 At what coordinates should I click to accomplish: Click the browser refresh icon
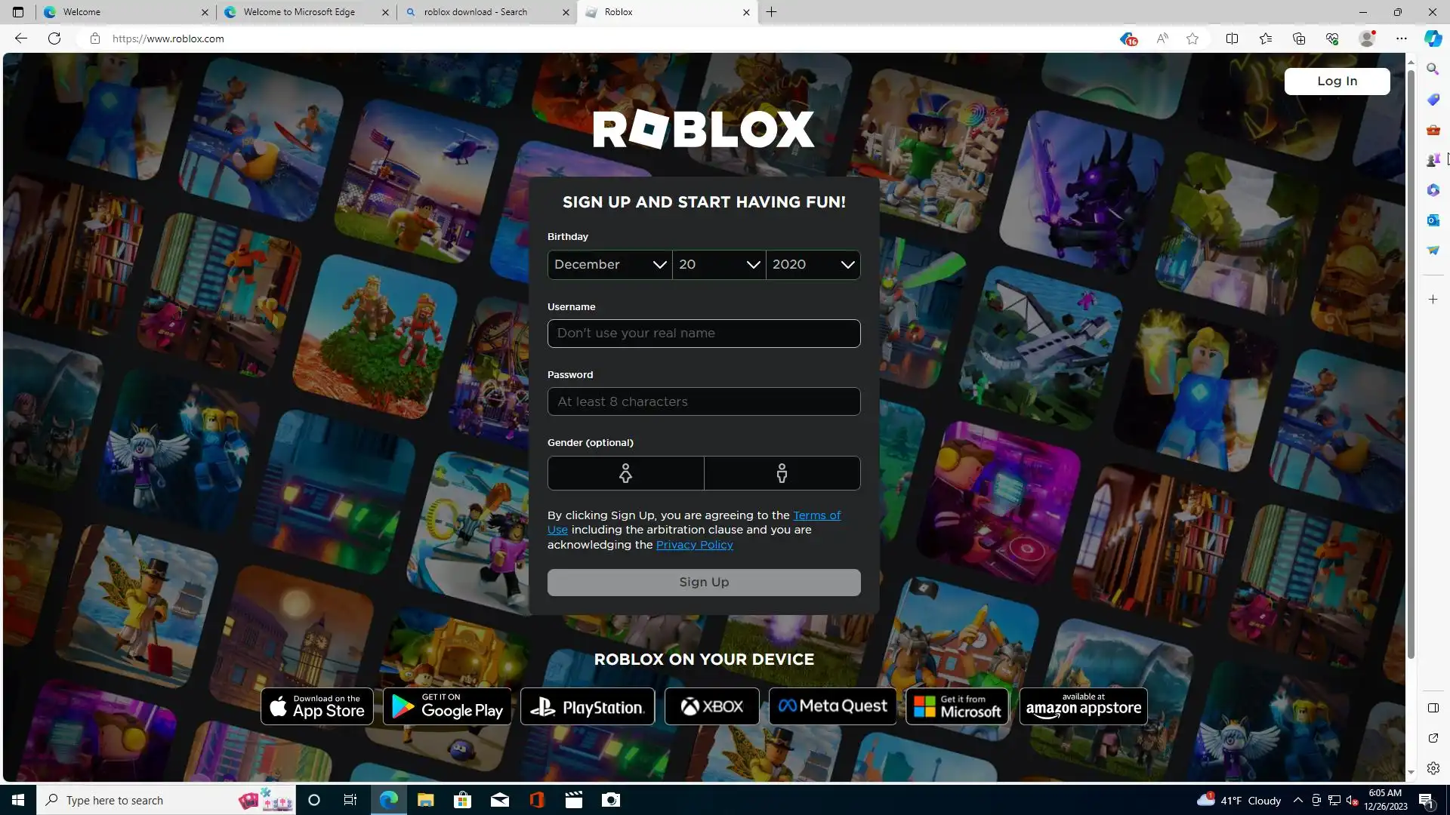coord(54,38)
